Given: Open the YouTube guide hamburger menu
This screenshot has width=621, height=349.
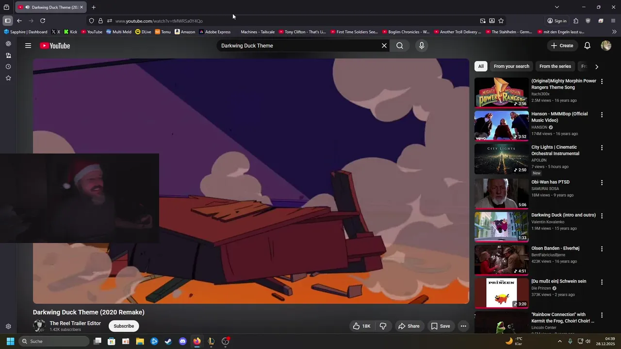Looking at the screenshot, I should tap(28, 46).
